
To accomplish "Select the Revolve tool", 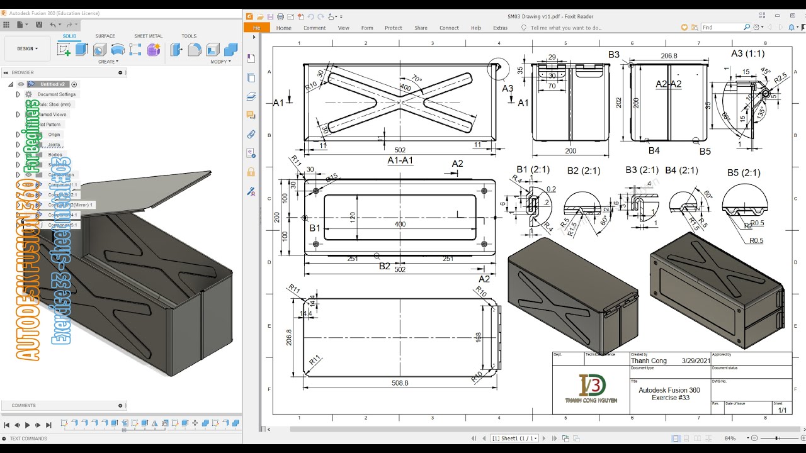I will coord(99,50).
